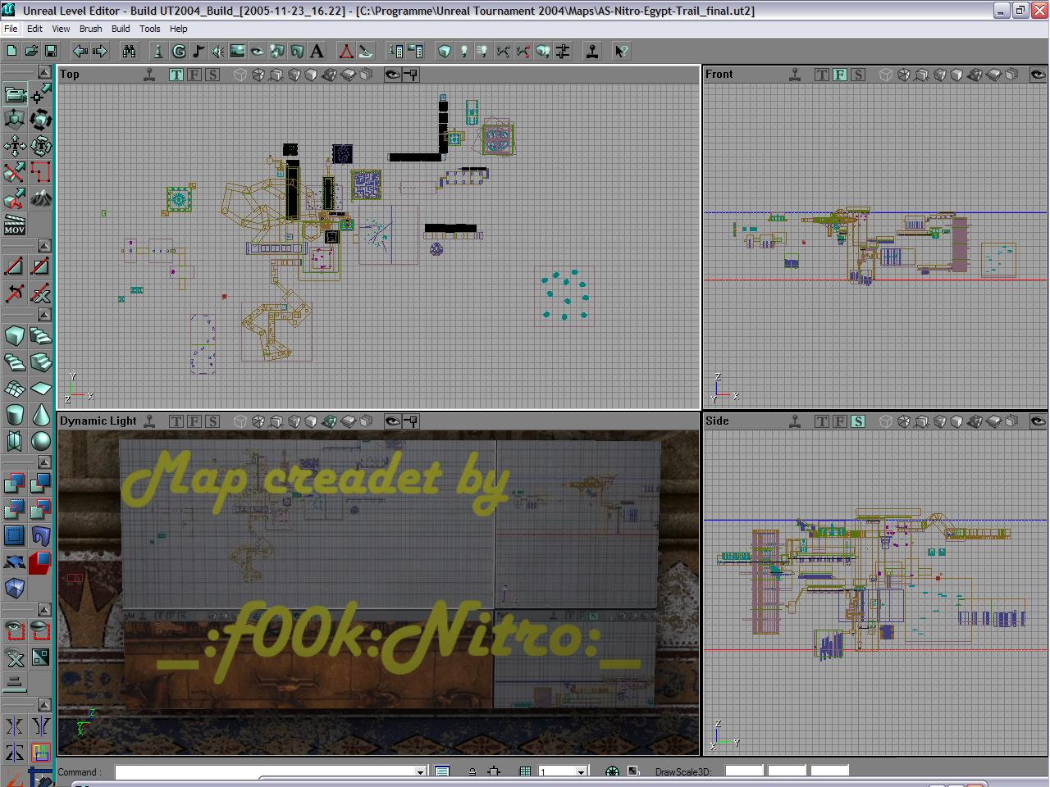Select the Cylinder brush builder

(x=15, y=415)
